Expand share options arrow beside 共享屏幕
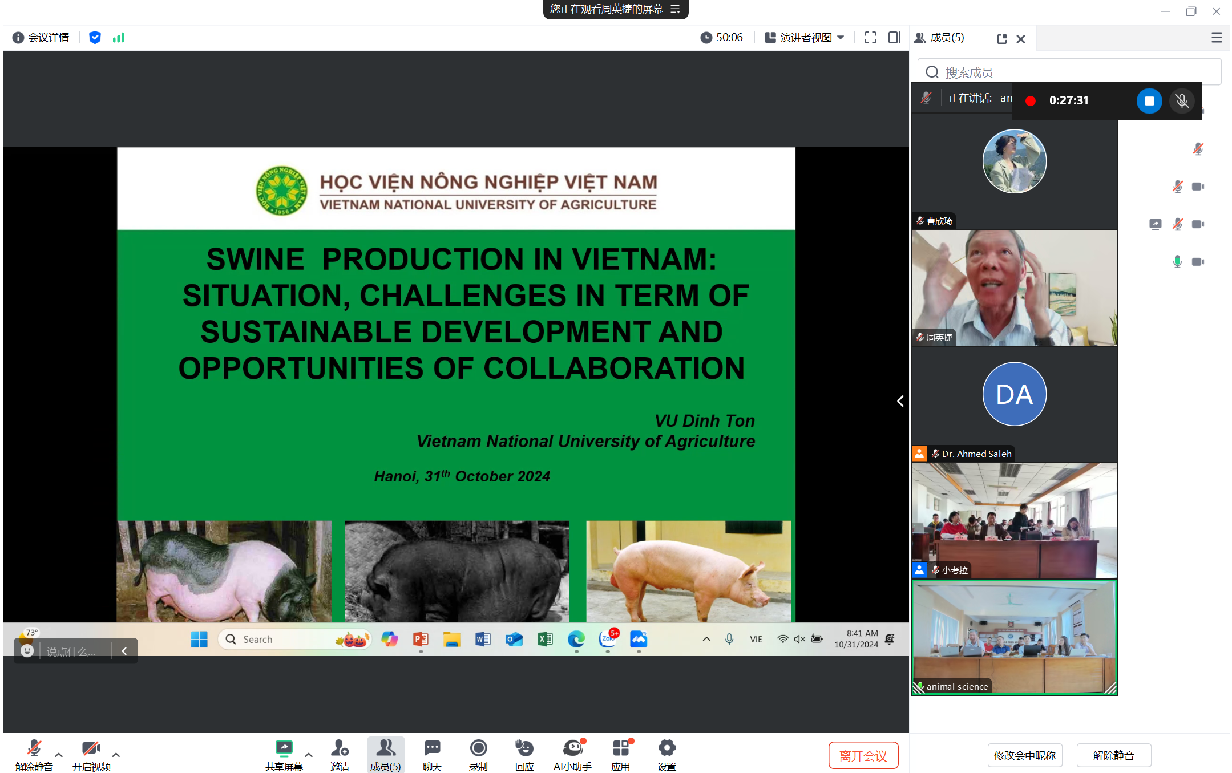Image resolution: width=1232 pixels, height=773 pixels. (309, 755)
